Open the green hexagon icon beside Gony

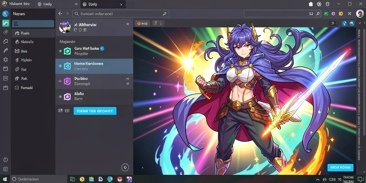(x=67, y=51)
